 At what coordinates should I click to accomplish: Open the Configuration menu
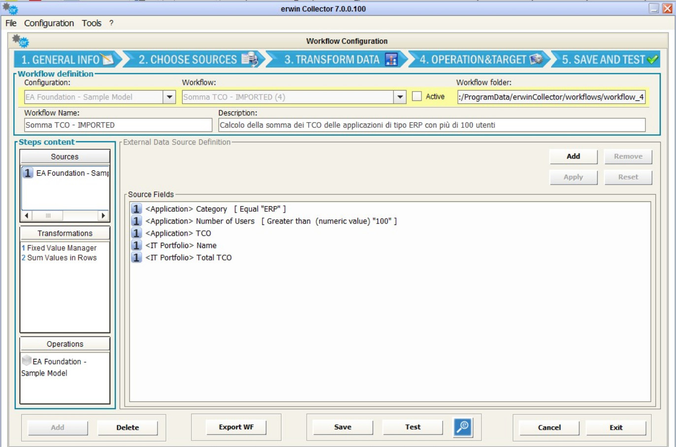click(x=49, y=23)
